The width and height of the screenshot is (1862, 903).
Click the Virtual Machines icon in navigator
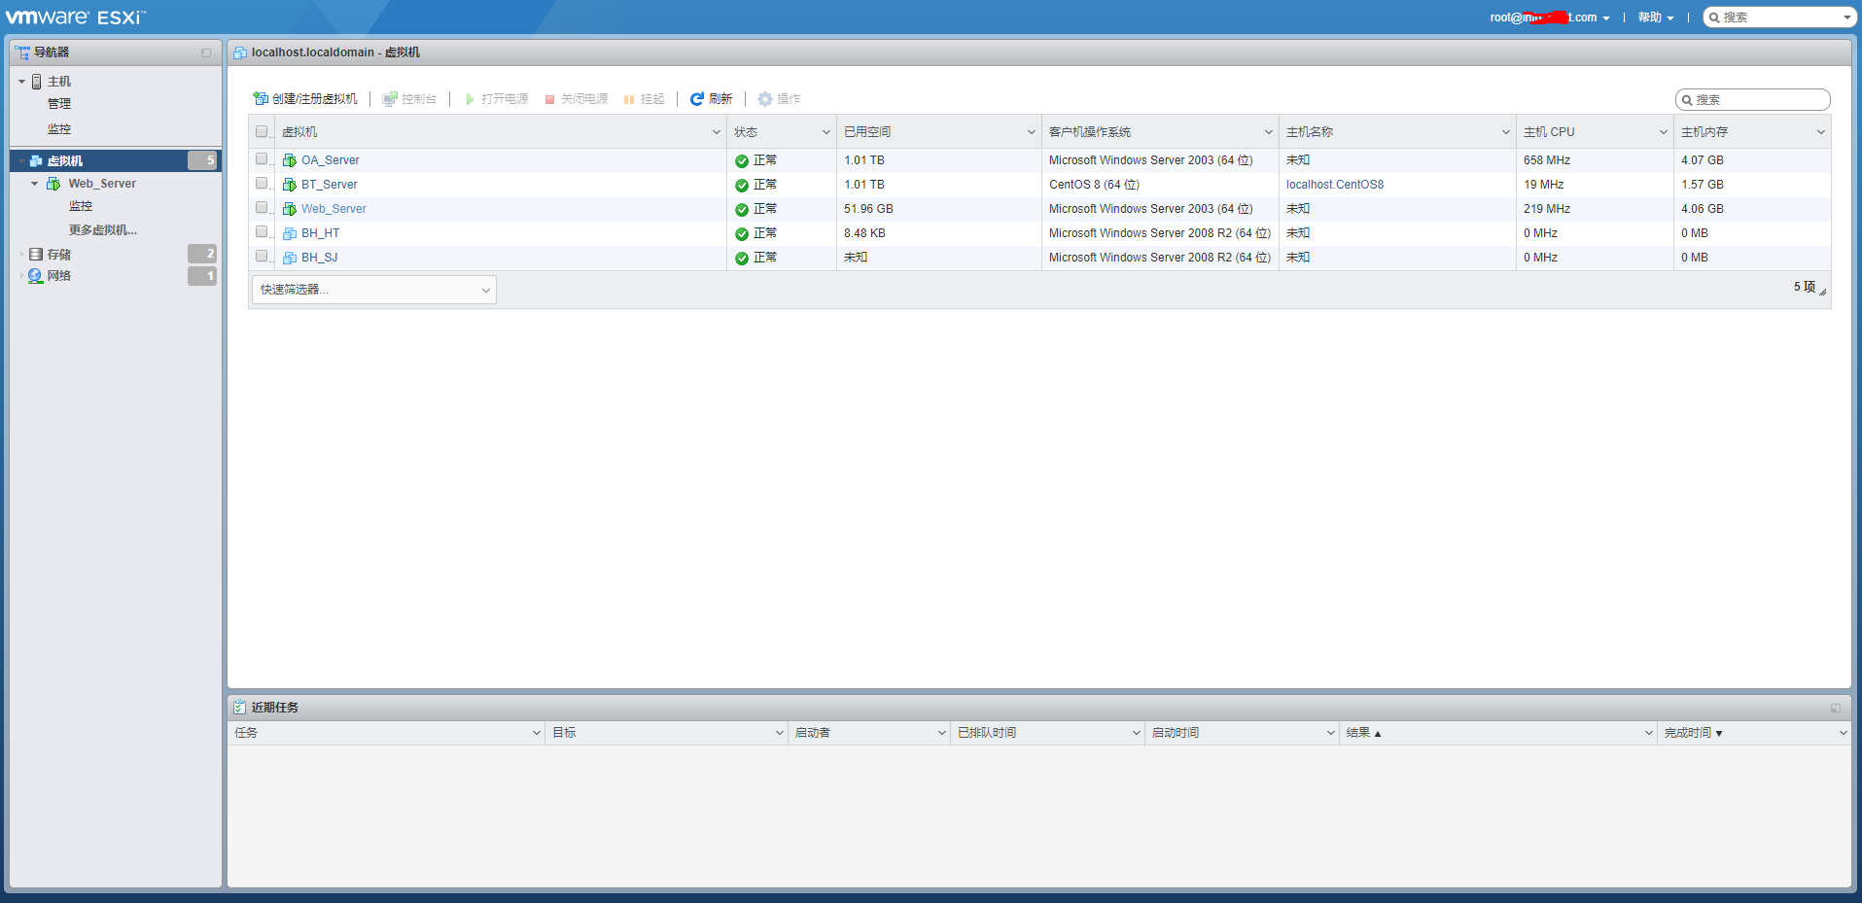(x=36, y=161)
